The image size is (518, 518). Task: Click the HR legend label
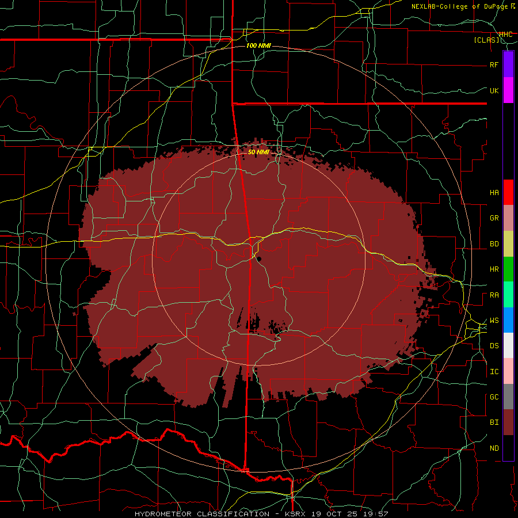494,269
